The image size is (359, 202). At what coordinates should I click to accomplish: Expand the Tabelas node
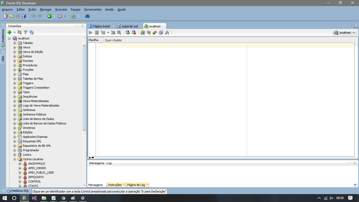click(x=15, y=43)
